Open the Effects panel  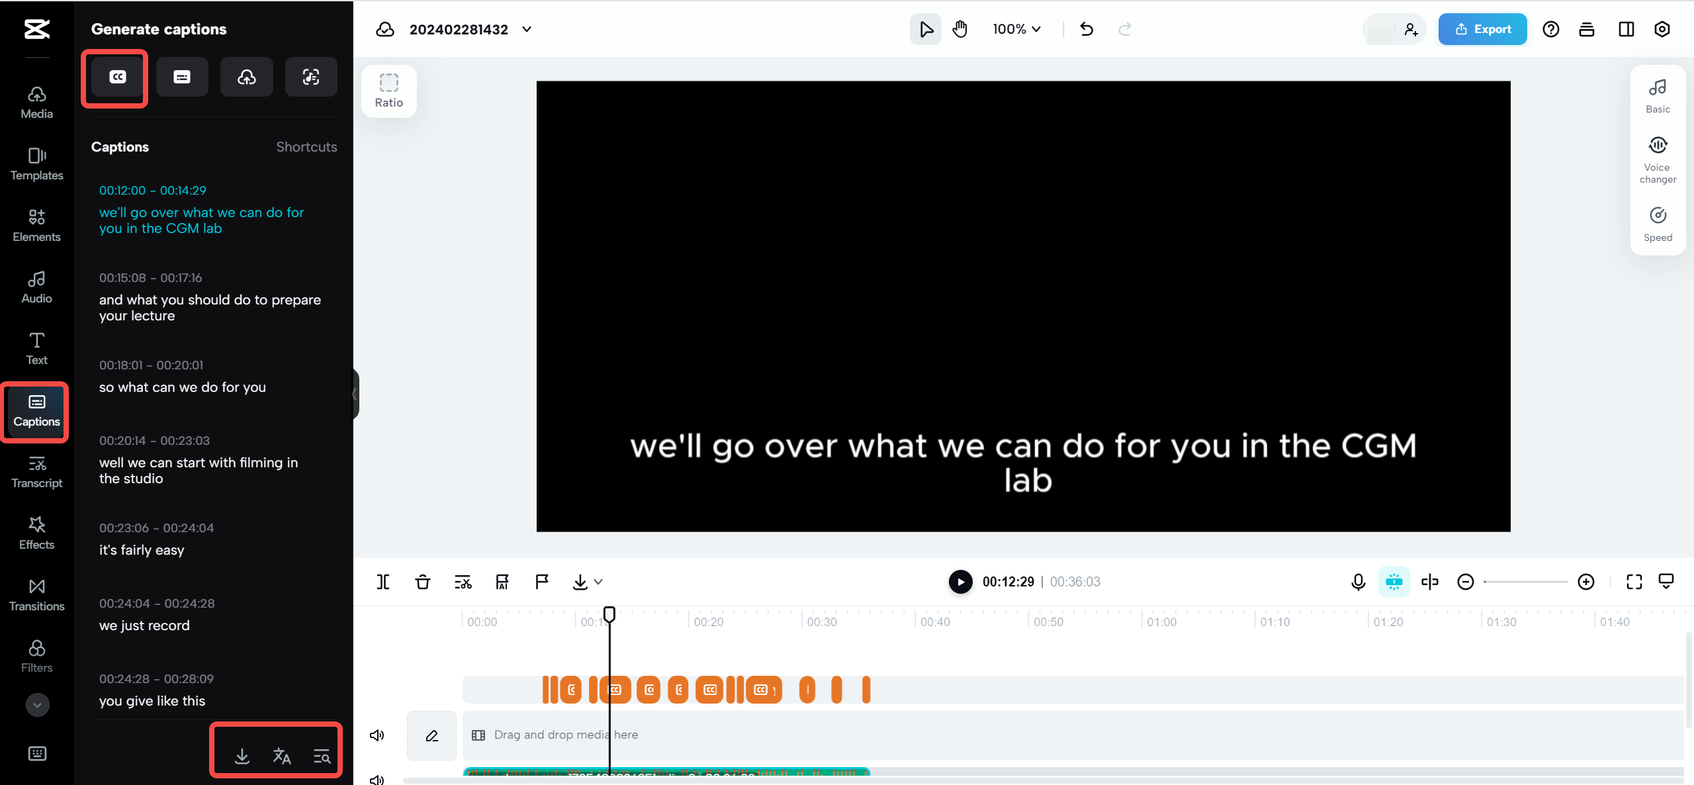36,533
